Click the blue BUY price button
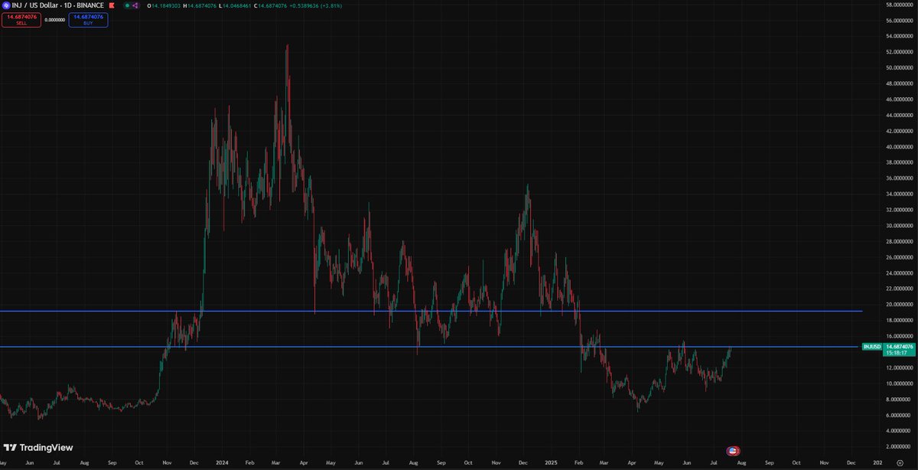The height and width of the screenshot is (470, 918). coord(88,20)
